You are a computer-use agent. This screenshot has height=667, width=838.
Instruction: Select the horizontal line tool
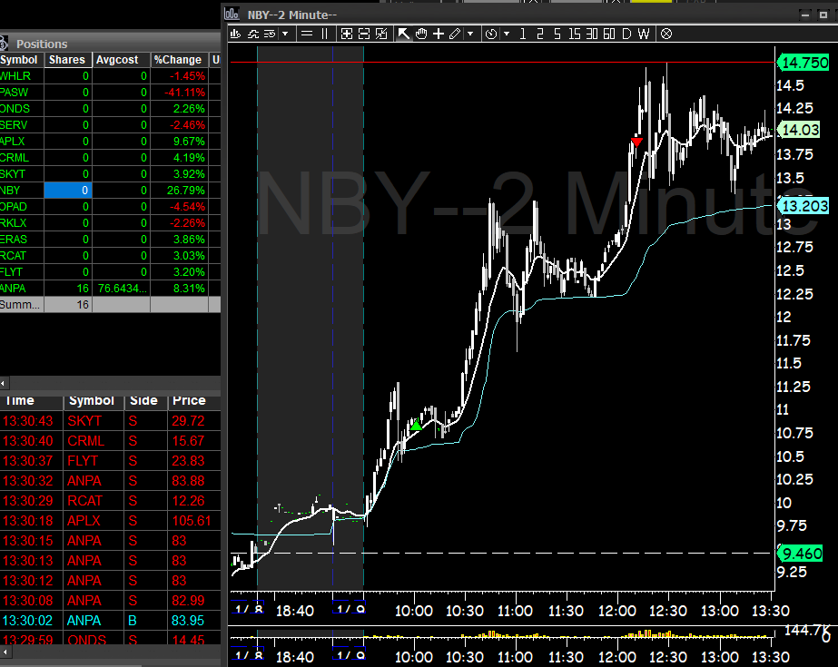(307, 34)
